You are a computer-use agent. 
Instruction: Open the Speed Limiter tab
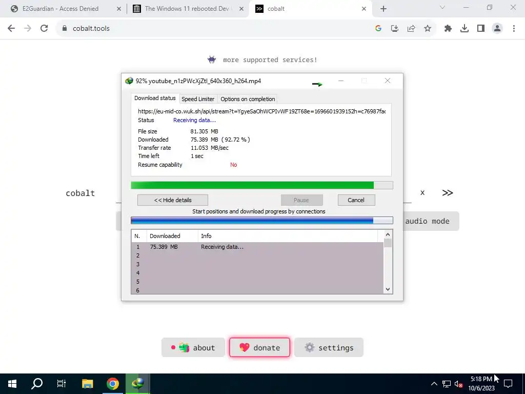pyautogui.click(x=198, y=99)
